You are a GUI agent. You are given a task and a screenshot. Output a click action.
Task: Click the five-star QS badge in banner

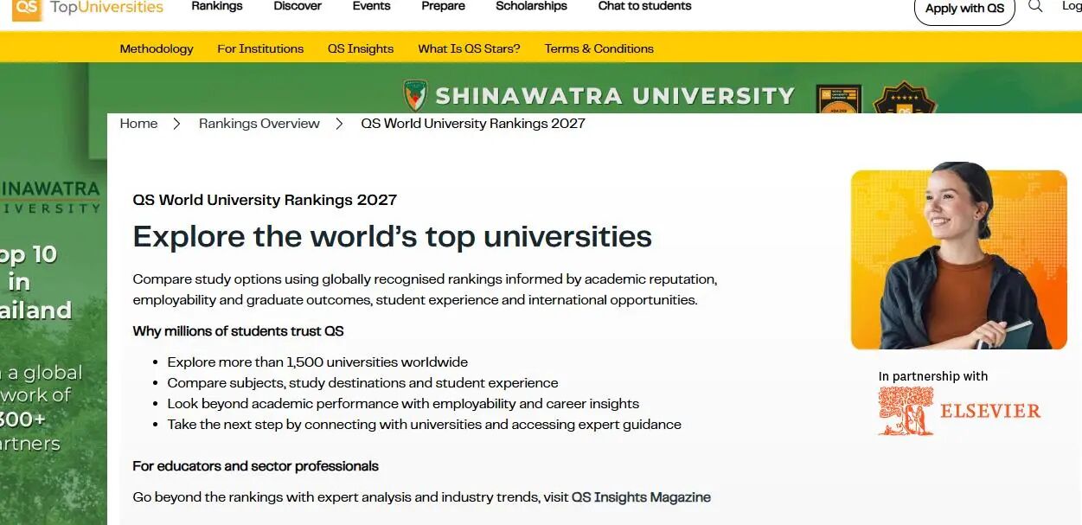[905, 98]
